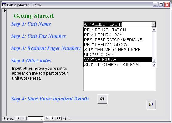Select REH* REHABILITATION from the list

118,30
